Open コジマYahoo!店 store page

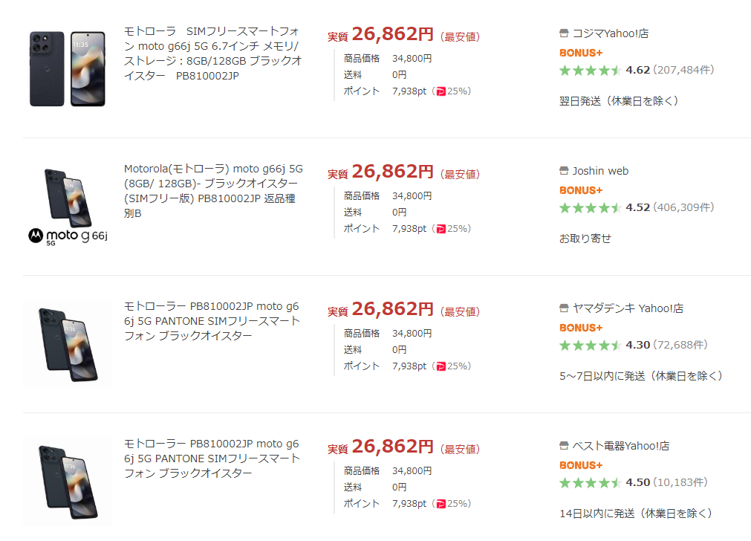coord(610,33)
